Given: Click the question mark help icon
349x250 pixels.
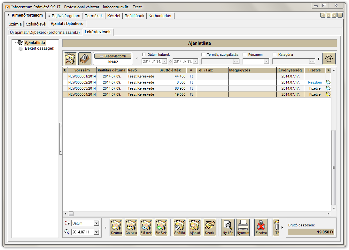Looking at the screenshot, I should [329, 15].
